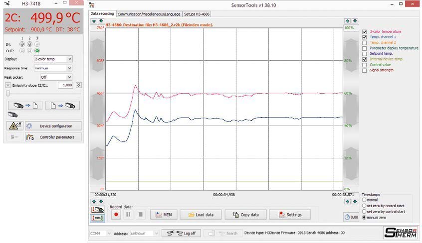Open the MEM memory button
Image resolution: width=422 pixels, height=243 pixels.
[164, 215]
